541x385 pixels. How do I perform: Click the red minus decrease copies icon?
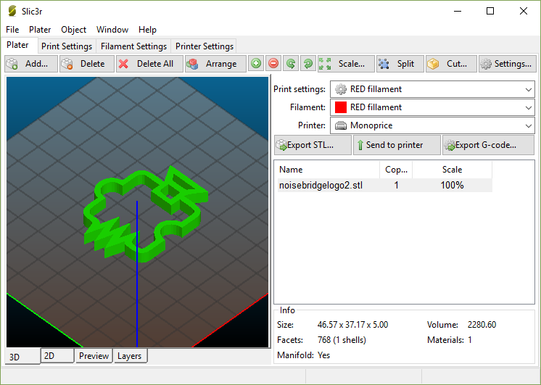(x=273, y=64)
